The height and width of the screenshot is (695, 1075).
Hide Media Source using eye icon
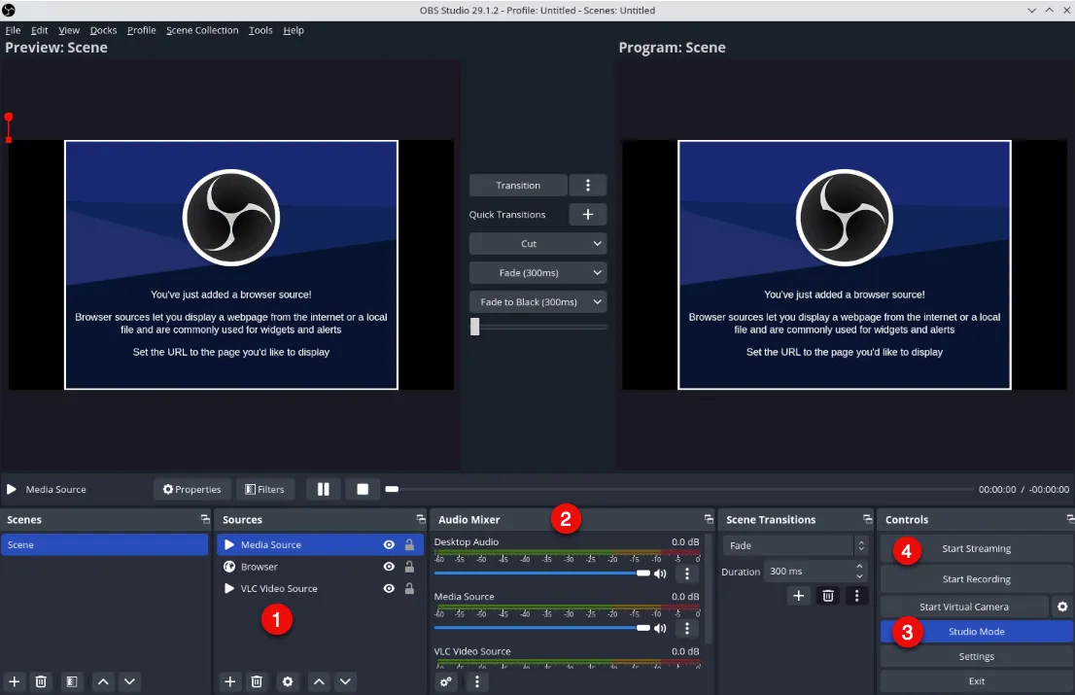tap(389, 545)
